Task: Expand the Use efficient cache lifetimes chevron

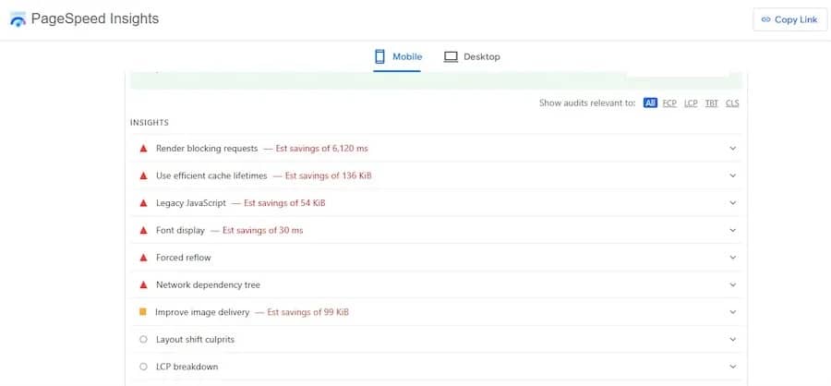Action: tap(733, 175)
